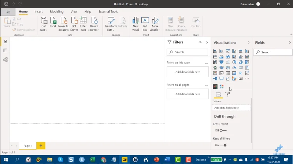Viewport: 293px width, 164px height.
Task: Select the decomposition tree visual
Action: 215,79
